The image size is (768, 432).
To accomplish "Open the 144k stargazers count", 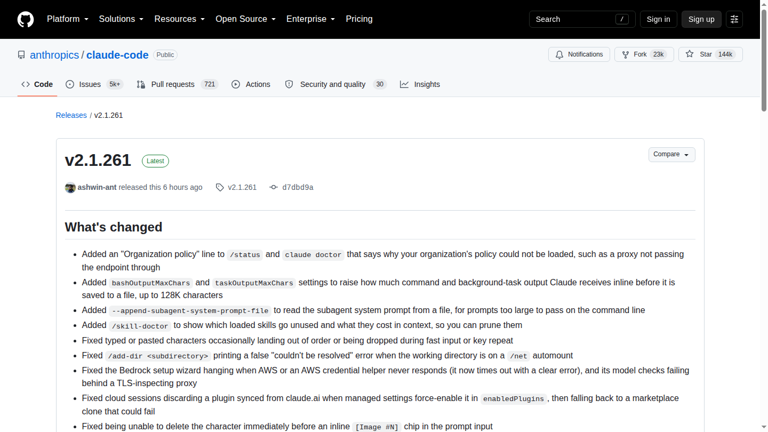I will tap(725, 54).
